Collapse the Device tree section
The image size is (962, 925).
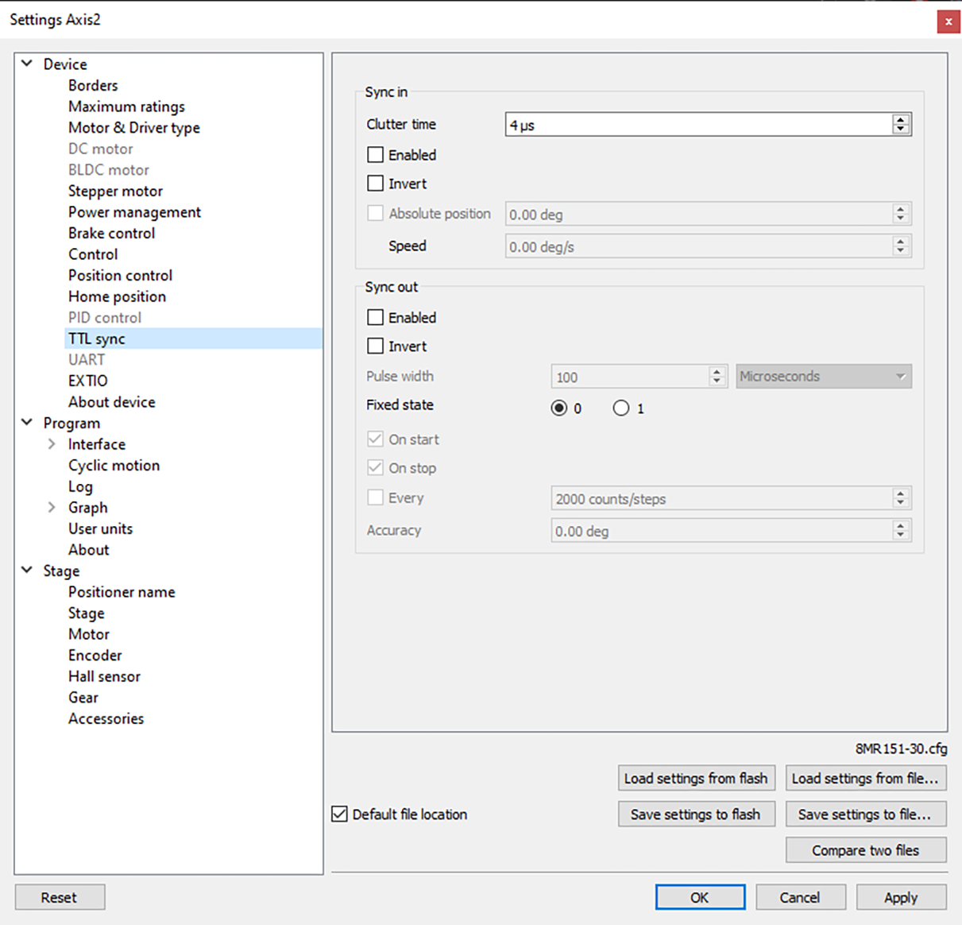27,64
